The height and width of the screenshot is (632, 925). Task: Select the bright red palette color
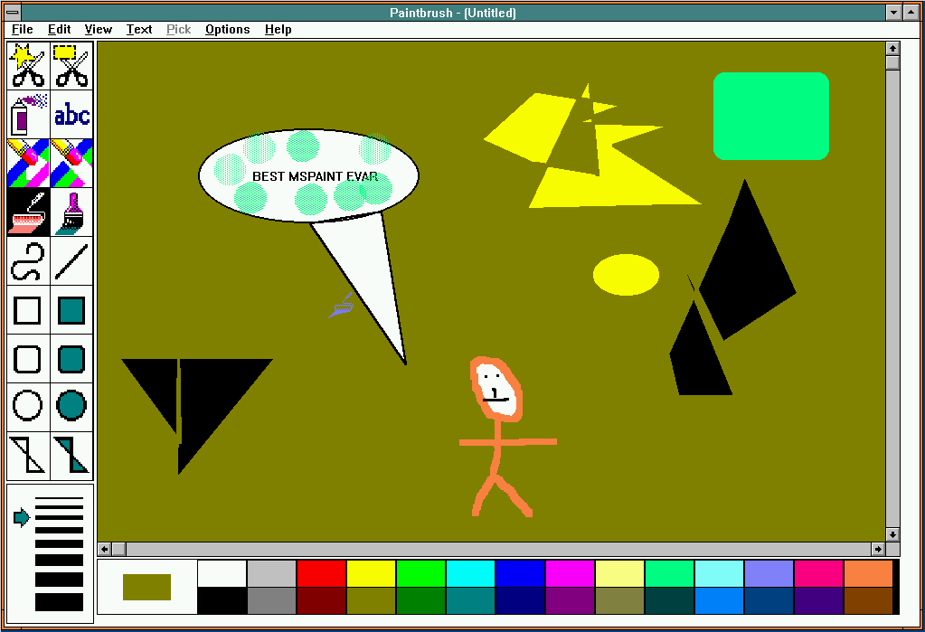tap(321, 573)
